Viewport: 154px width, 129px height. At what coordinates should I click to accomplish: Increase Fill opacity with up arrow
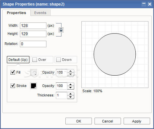[71, 71]
